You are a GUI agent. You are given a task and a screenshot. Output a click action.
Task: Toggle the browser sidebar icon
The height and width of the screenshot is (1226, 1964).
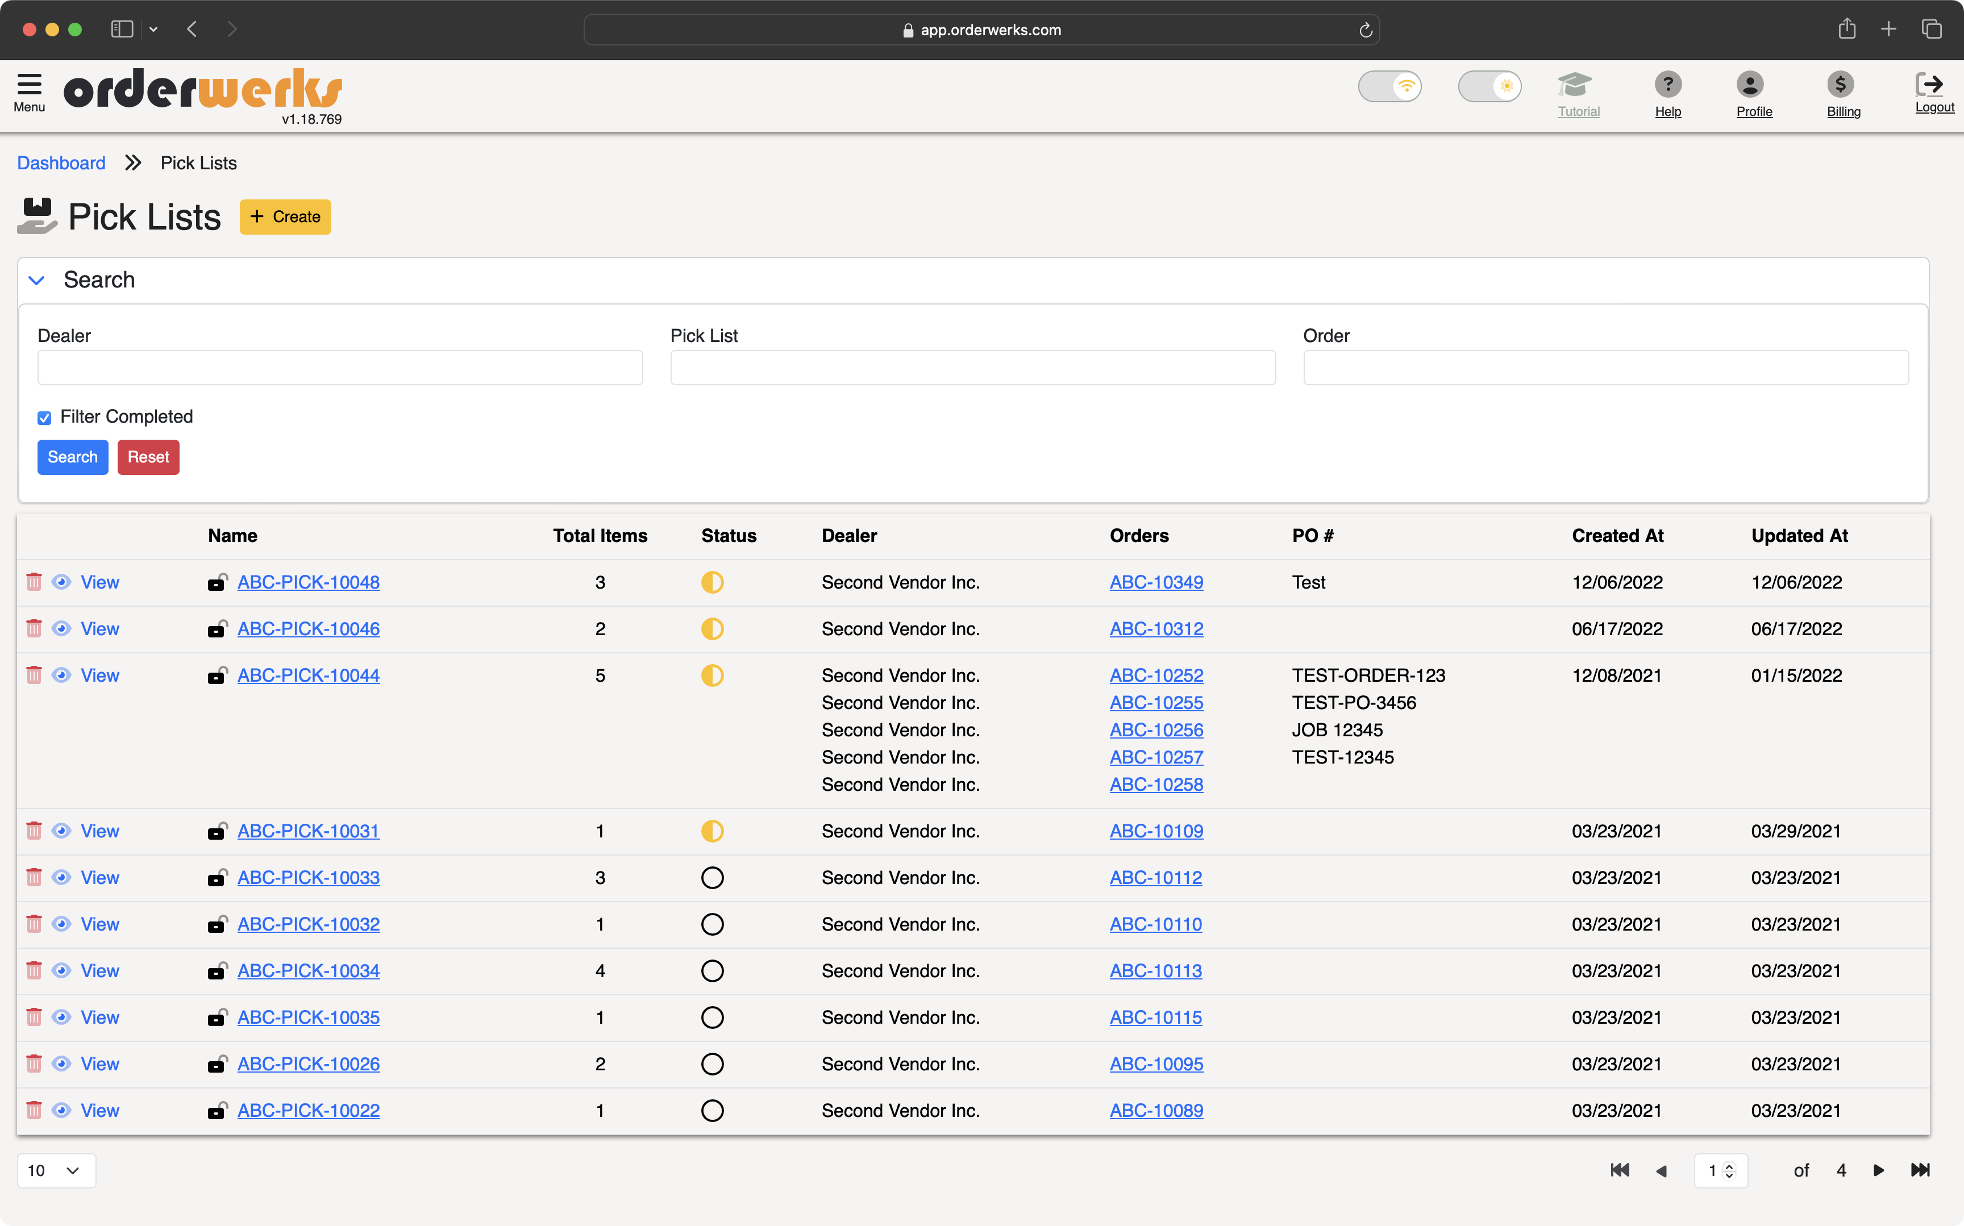[x=122, y=29]
